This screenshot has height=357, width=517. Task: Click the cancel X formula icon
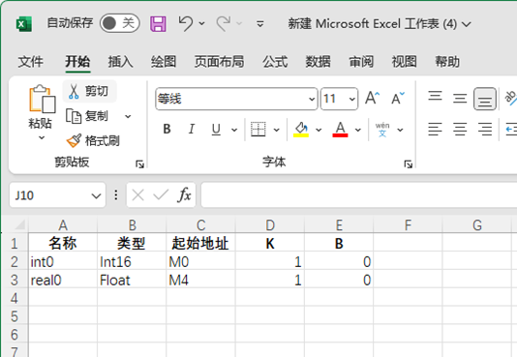click(x=137, y=195)
